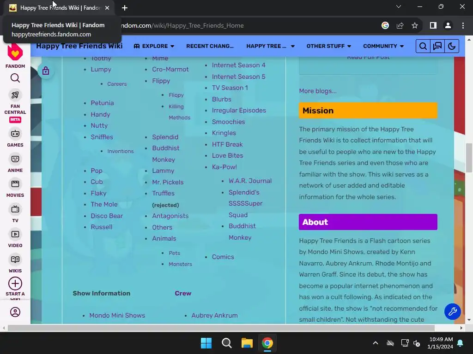
Task: Click the browser address bar URL
Action: (x=182, y=26)
